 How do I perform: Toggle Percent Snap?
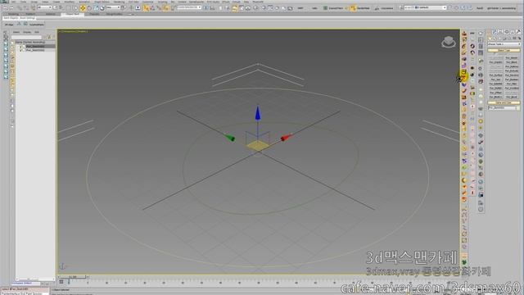tap(159, 7)
